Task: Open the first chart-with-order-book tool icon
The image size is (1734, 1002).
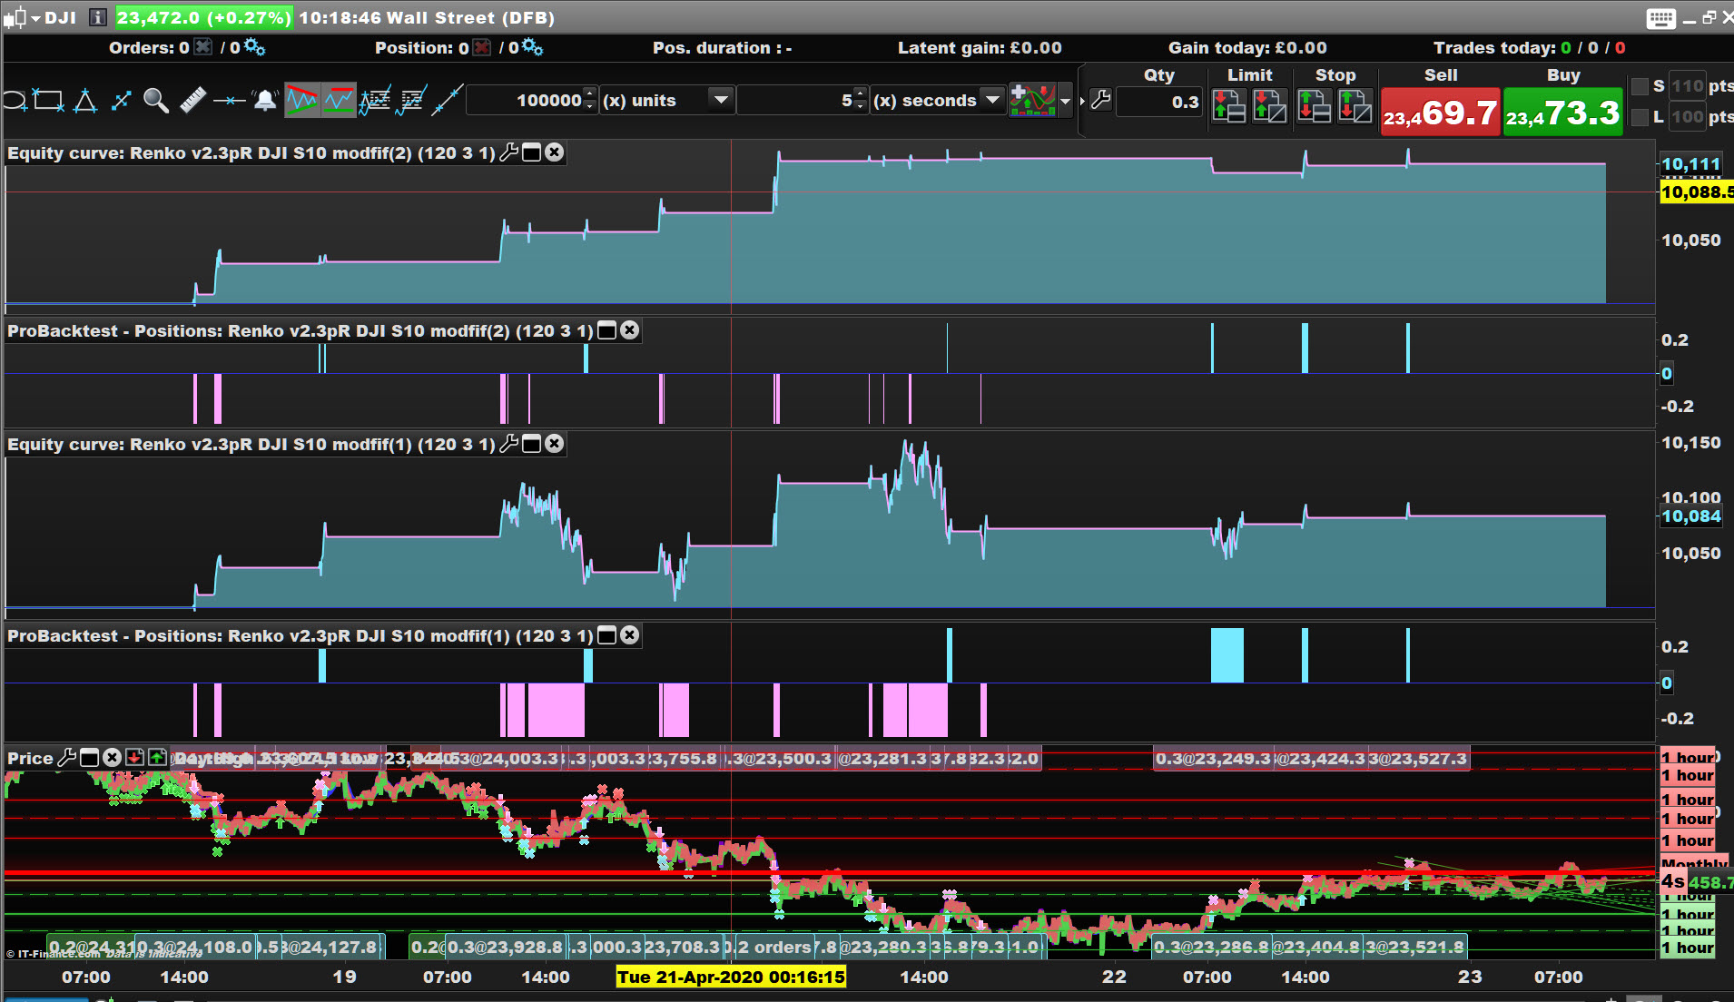Action: (x=375, y=101)
